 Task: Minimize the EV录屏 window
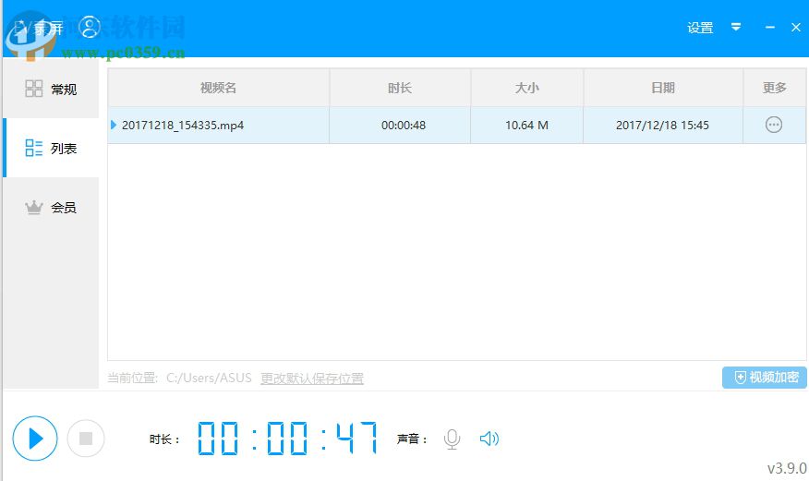(x=770, y=28)
